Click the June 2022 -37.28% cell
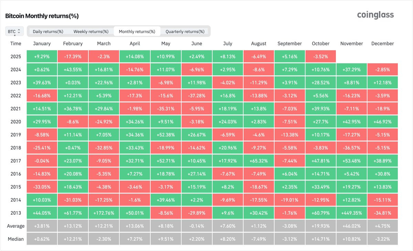Screen dimensions: 413x251 (197, 96)
